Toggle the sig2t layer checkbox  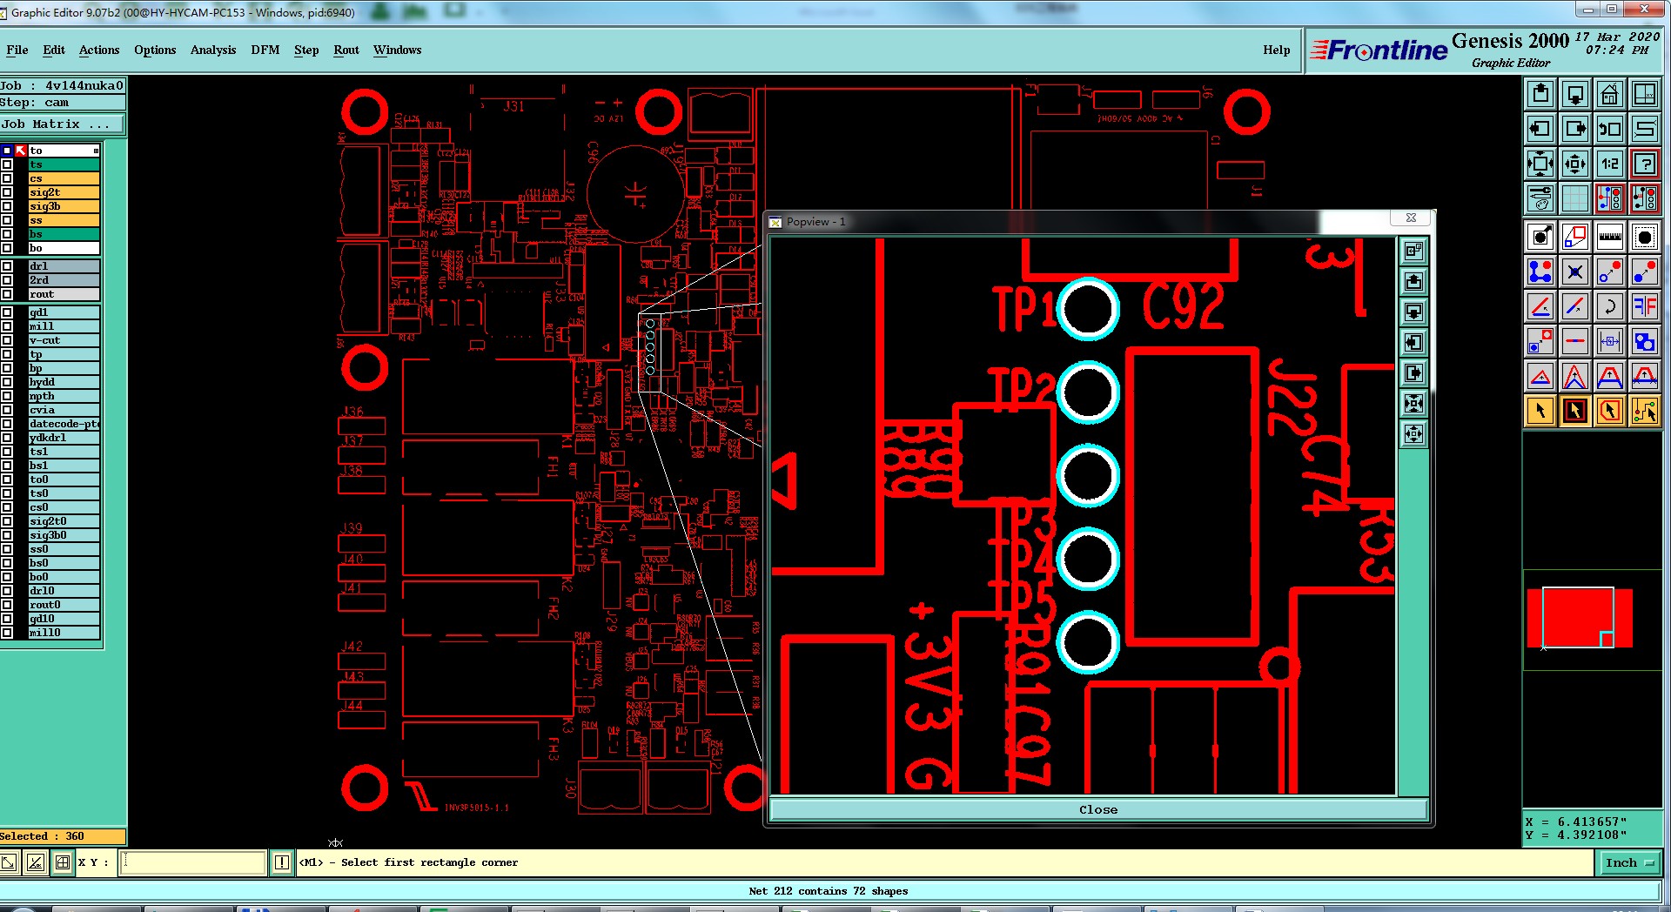[x=7, y=192]
